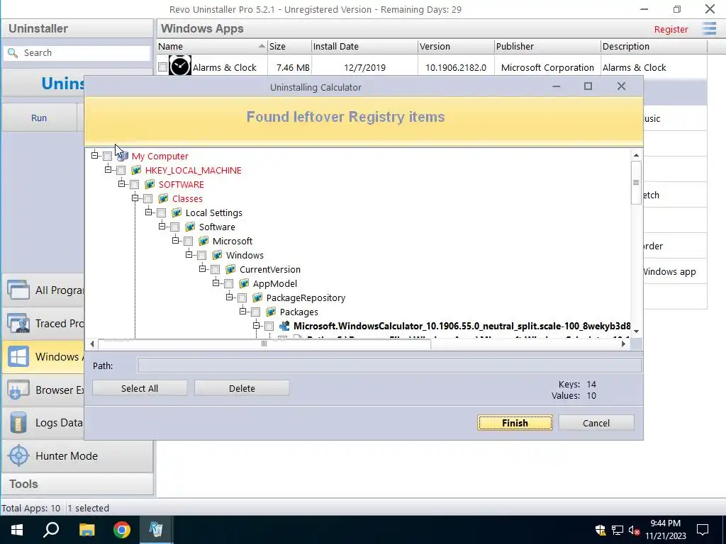Collapse the Classes node

135,198
